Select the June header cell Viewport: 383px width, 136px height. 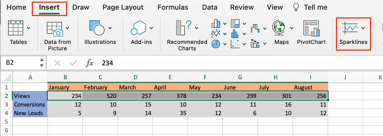coord(240,87)
